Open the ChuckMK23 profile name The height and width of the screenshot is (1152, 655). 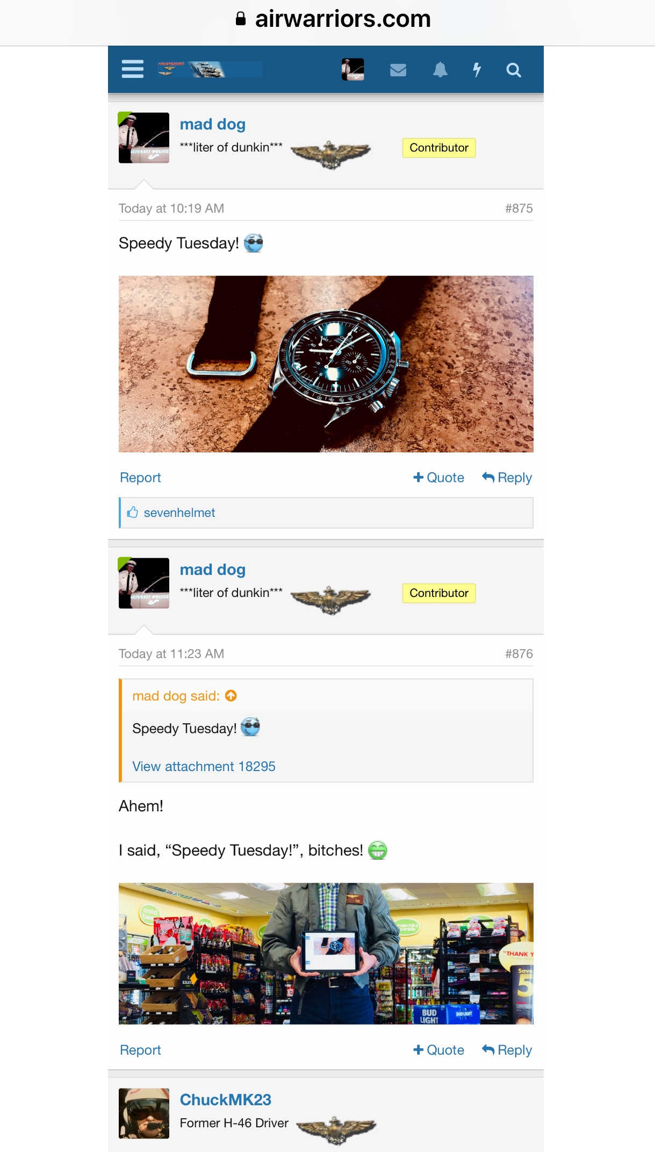[x=226, y=1100]
